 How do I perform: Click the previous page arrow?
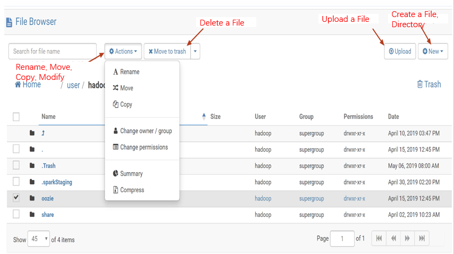393,239
